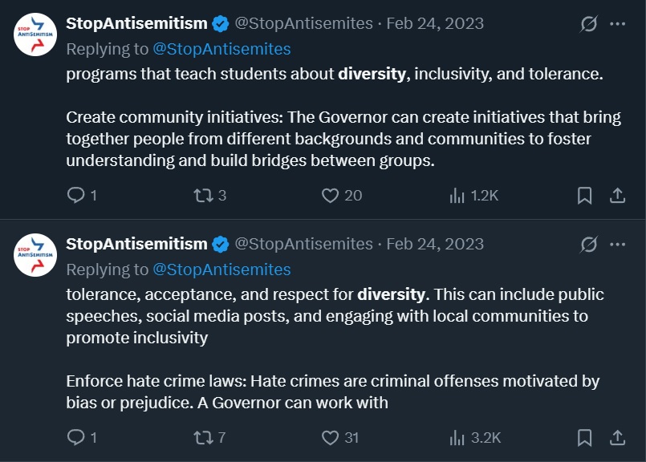Open StopAntisemitism profile avatar on first tweet
The height and width of the screenshot is (462, 646).
pos(35,34)
